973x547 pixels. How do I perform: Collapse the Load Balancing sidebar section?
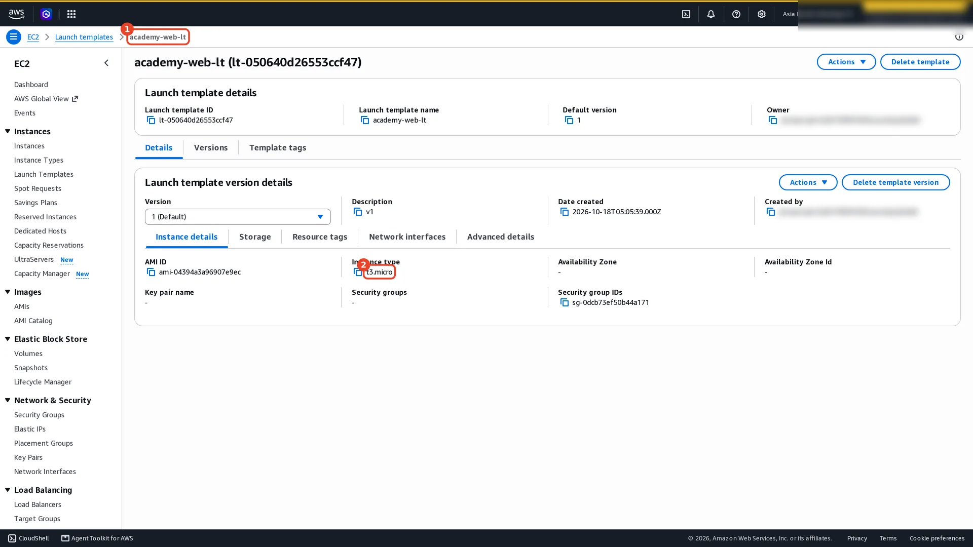click(x=8, y=490)
